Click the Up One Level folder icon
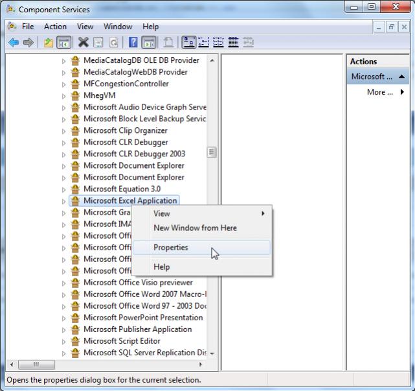 coord(49,42)
